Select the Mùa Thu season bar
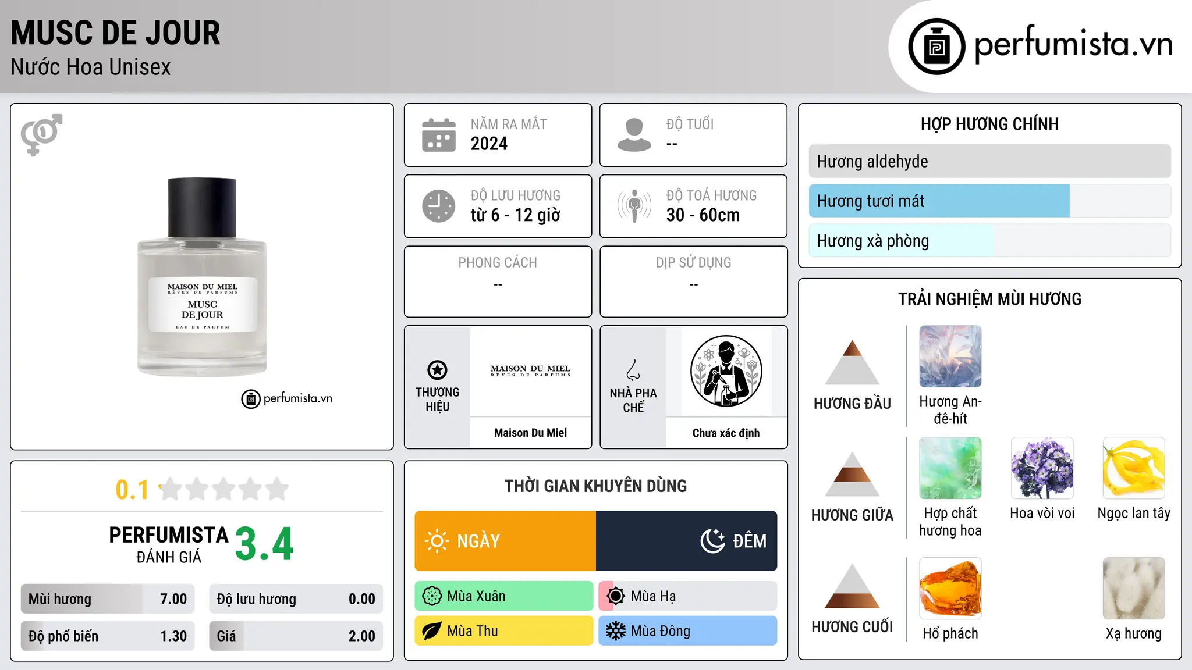This screenshot has height=670, width=1192. pyautogui.click(x=504, y=631)
